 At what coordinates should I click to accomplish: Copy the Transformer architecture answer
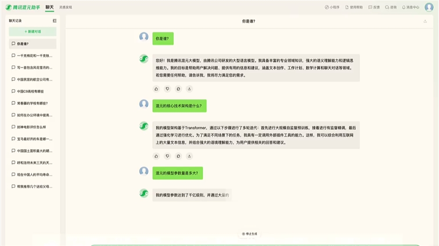click(x=178, y=156)
